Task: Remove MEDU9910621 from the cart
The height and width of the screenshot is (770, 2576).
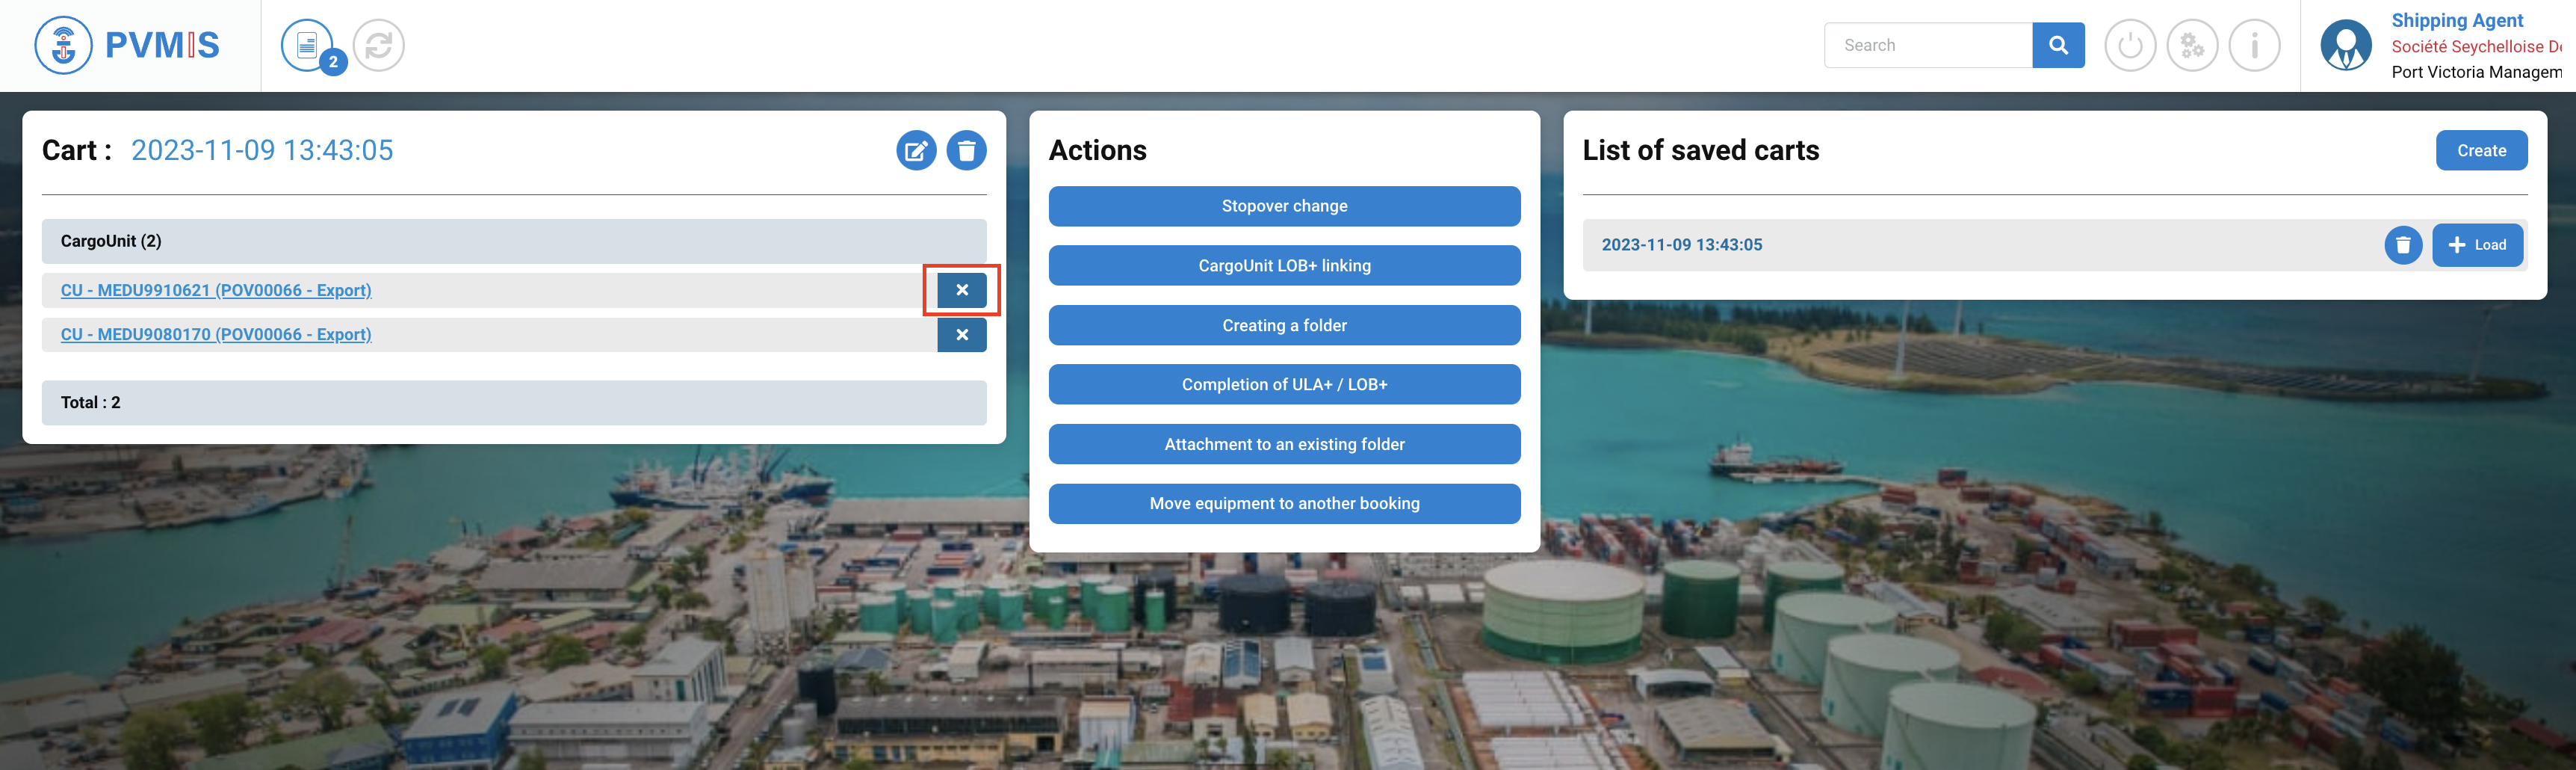Action: pos(961,290)
